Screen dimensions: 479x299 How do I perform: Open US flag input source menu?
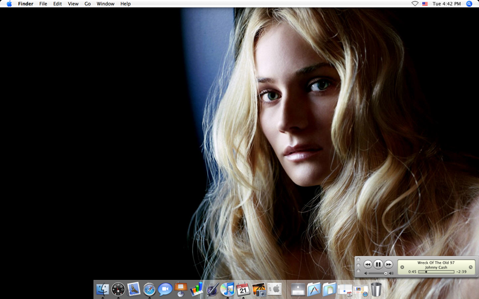425,4
